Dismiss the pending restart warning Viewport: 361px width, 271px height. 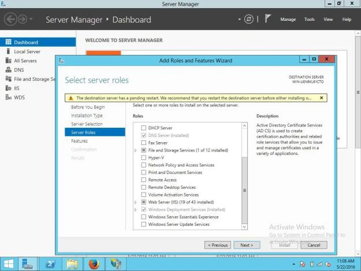pos(321,98)
